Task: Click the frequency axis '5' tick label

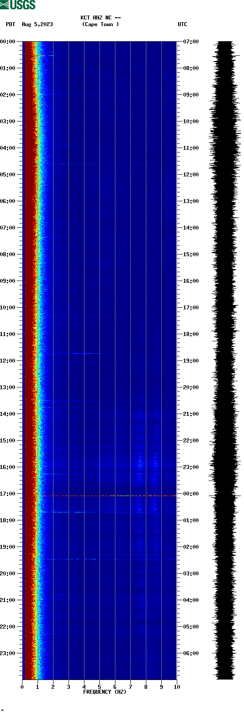Action: tap(99, 687)
